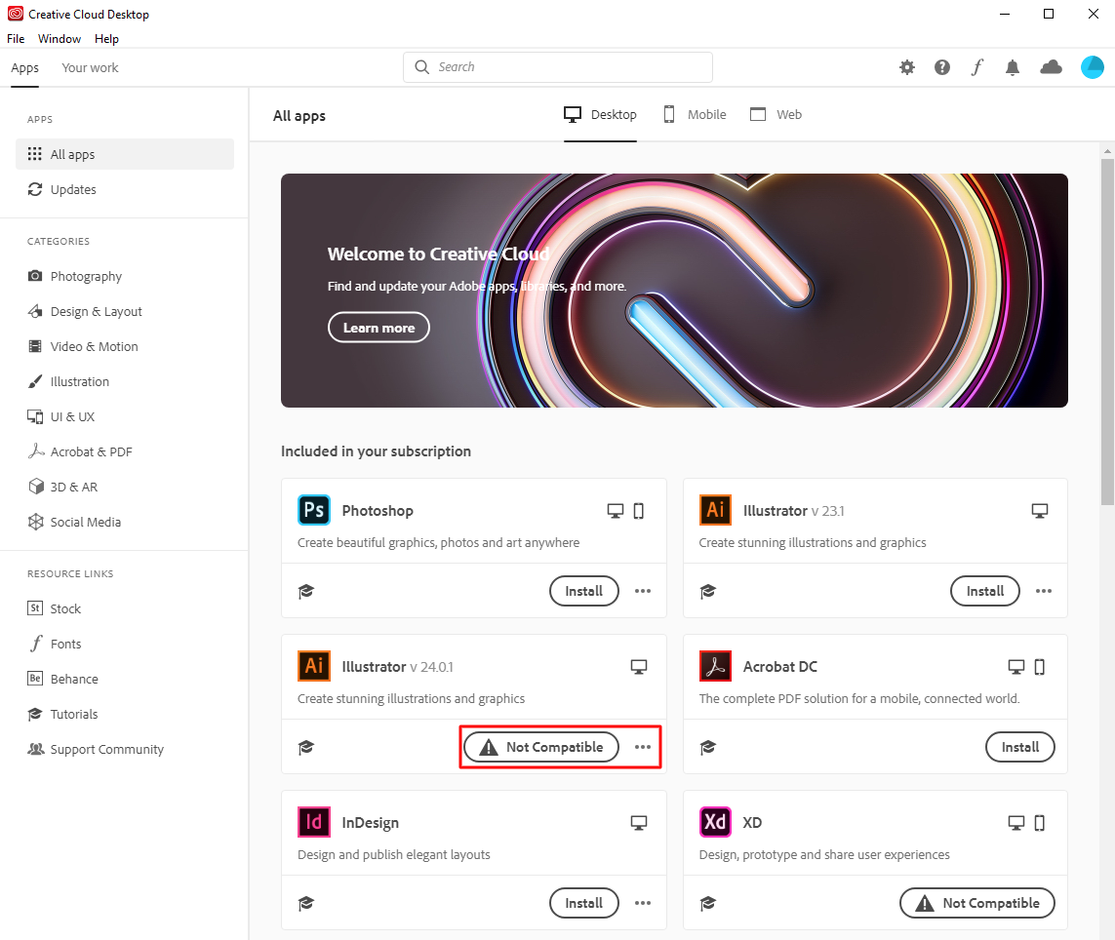The height and width of the screenshot is (940, 1115).
Task: Open the help question mark icon
Action: [x=942, y=67]
